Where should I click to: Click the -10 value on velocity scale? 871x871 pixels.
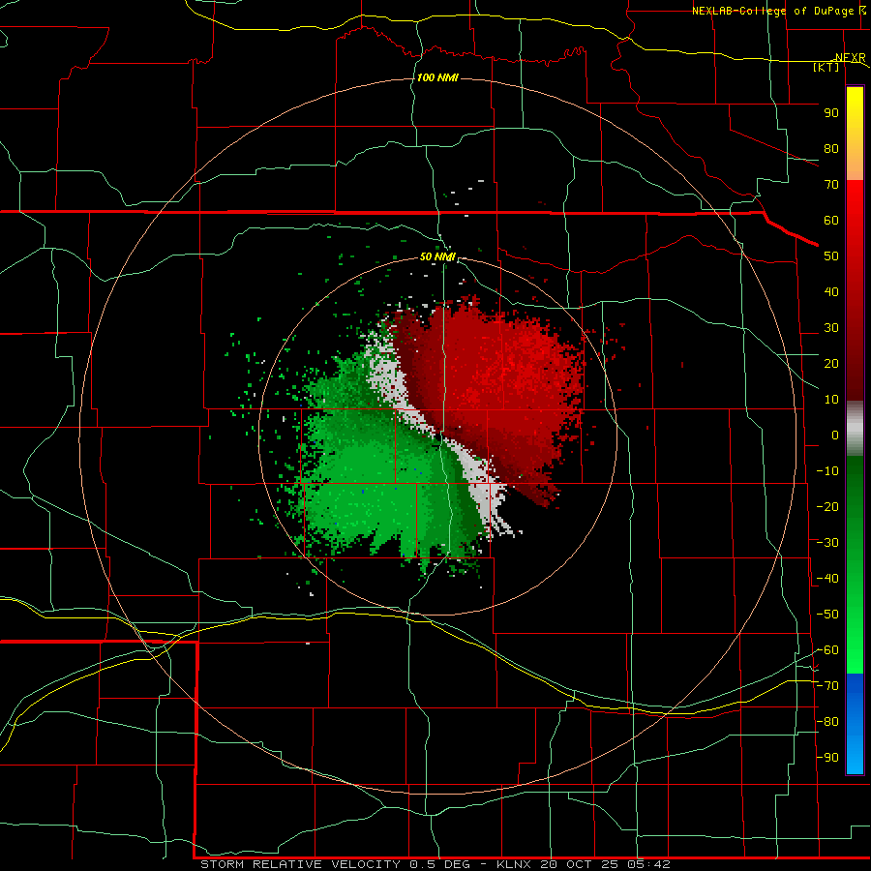[827, 471]
